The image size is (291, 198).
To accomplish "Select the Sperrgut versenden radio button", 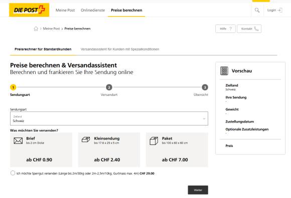I will click(13, 173).
